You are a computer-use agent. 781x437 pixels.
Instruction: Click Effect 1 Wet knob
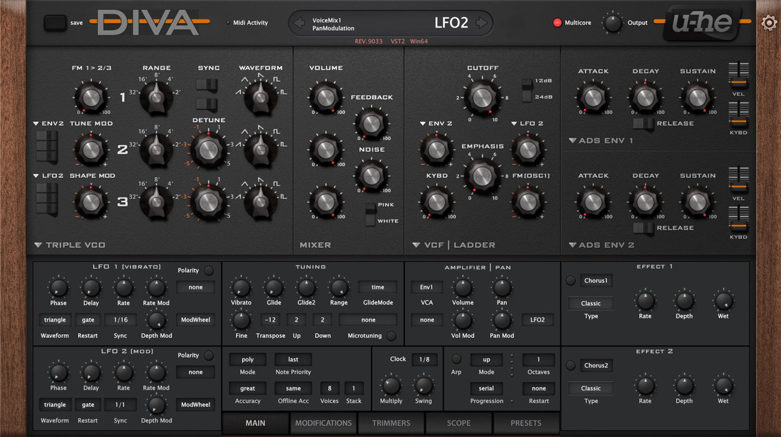point(723,301)
